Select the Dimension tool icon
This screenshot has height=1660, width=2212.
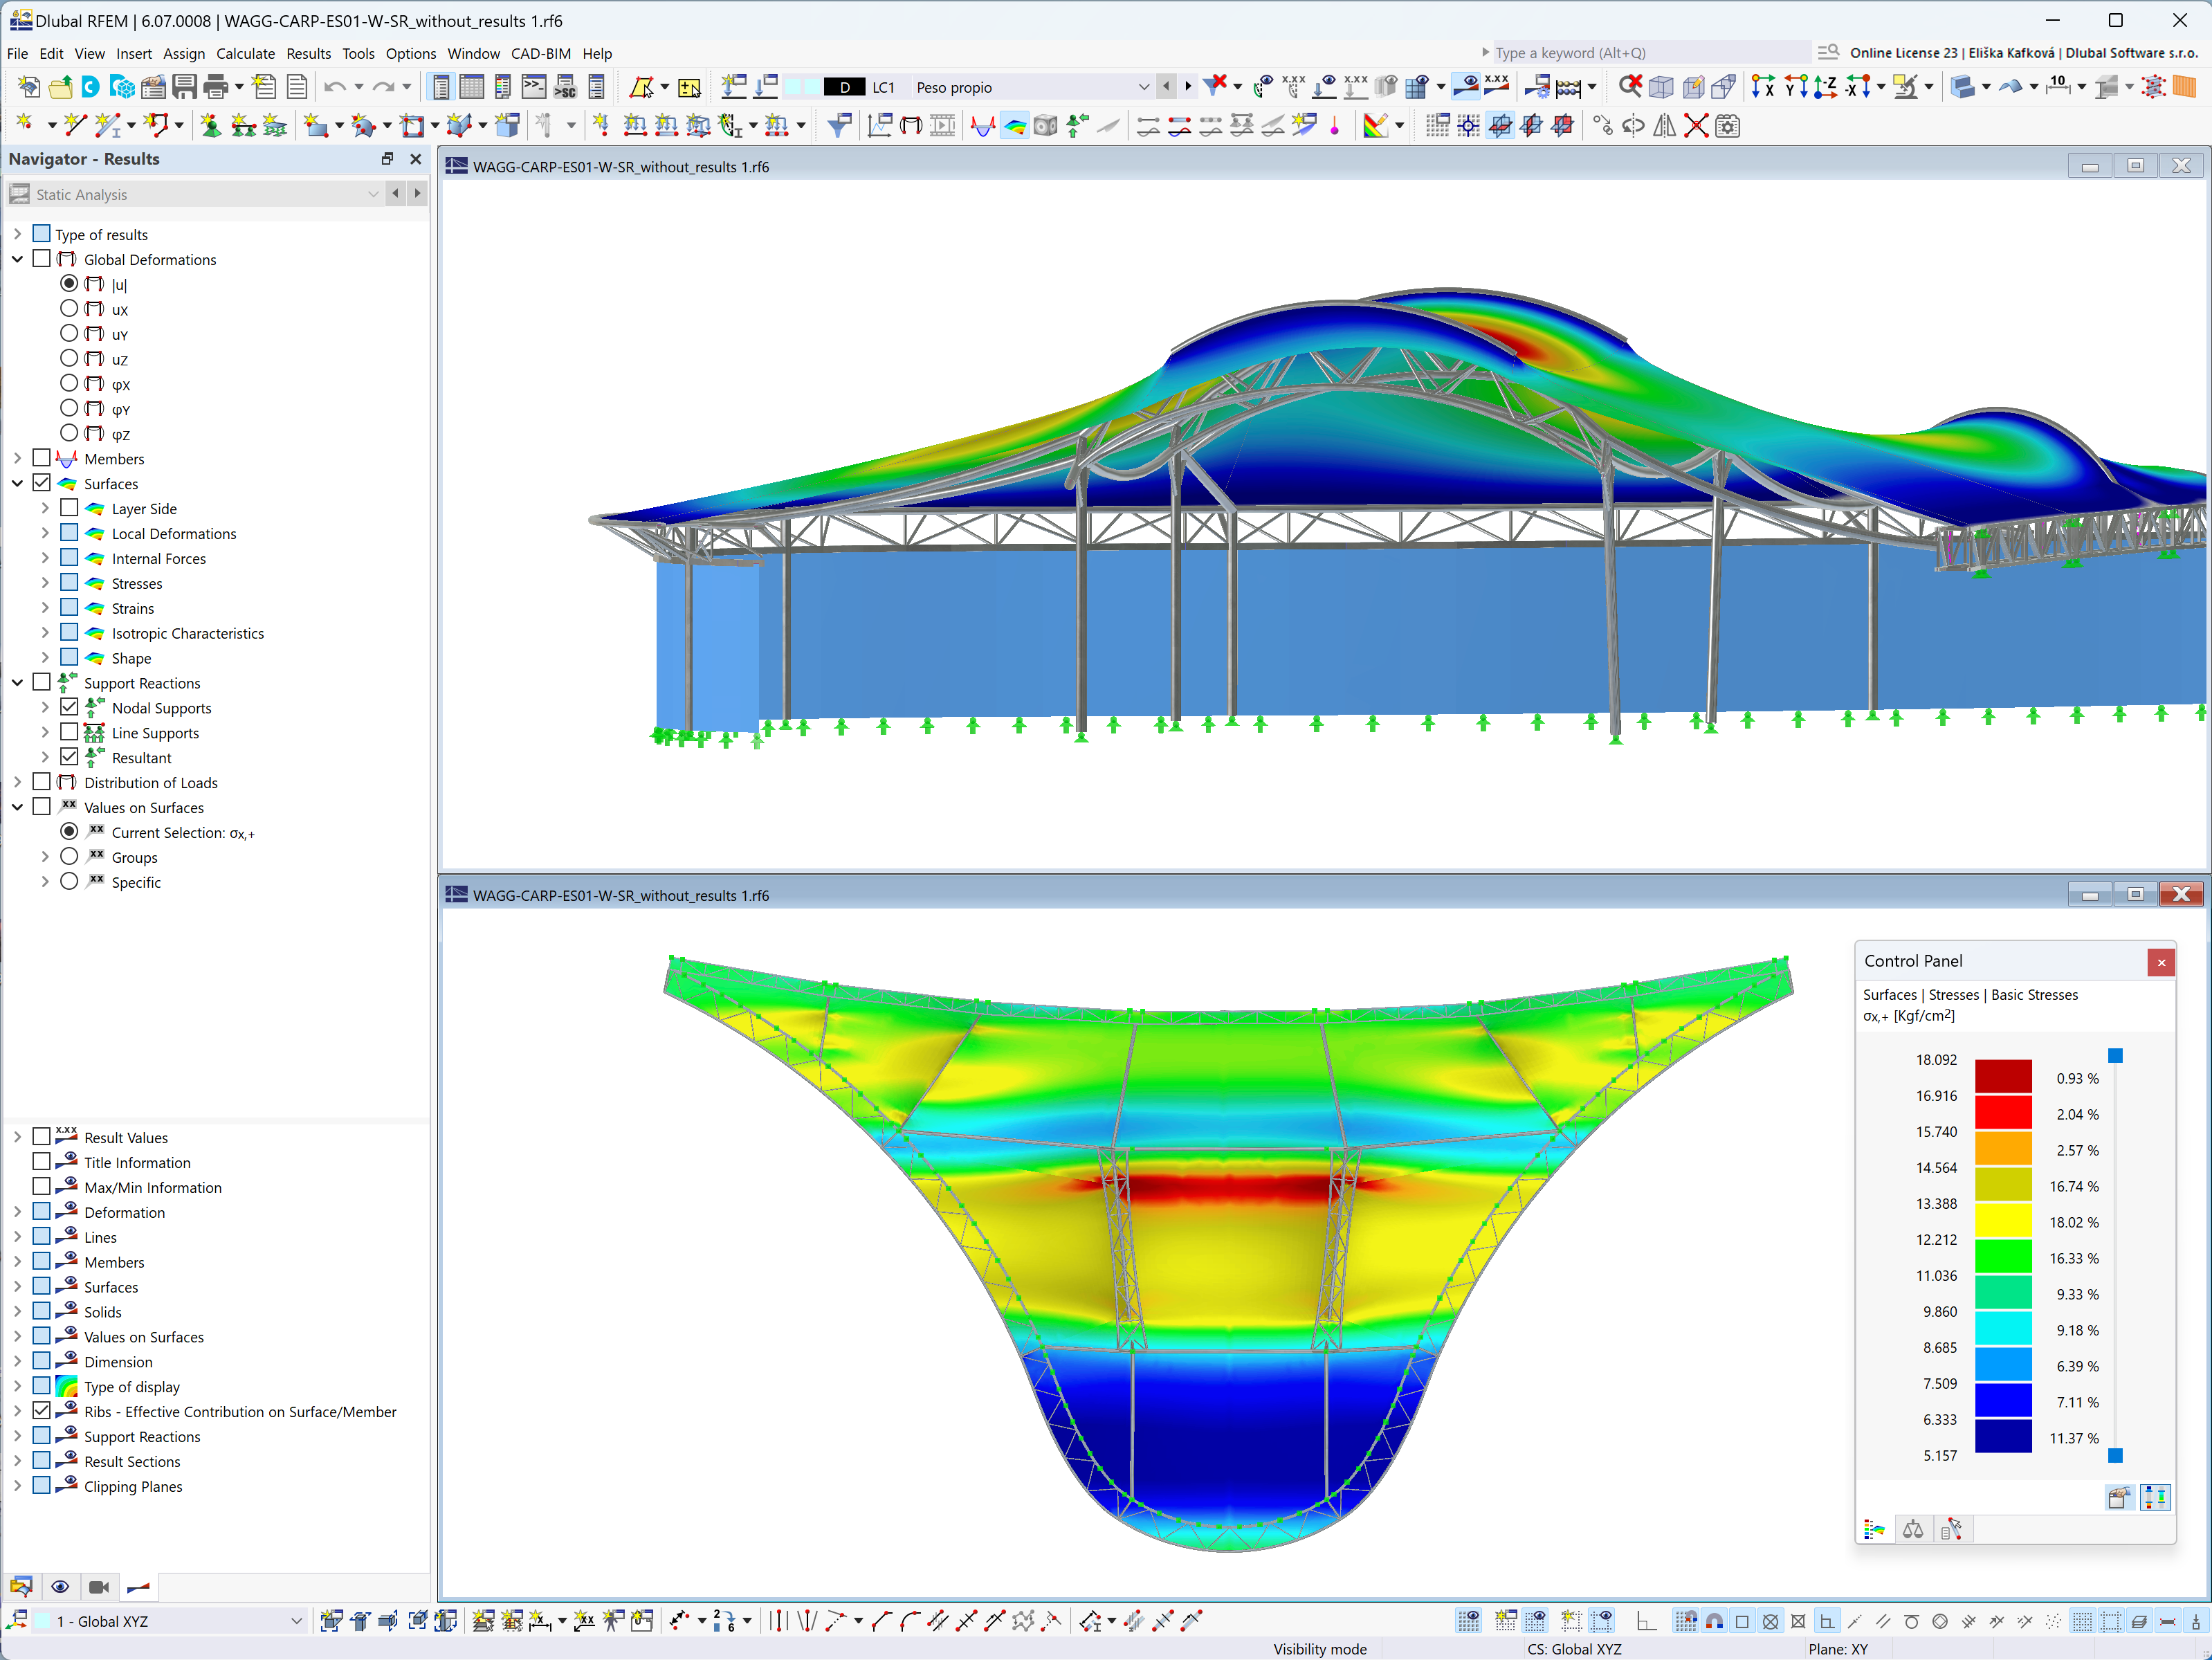(x=64, y=1360)
